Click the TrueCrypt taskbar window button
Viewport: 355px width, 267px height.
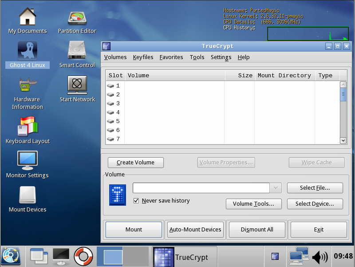point(185,257)
